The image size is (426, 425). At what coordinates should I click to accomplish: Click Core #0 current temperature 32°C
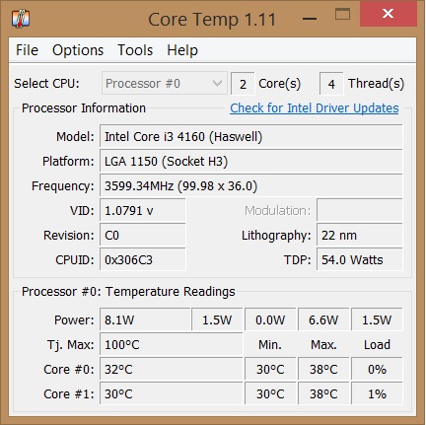point(171,369)
